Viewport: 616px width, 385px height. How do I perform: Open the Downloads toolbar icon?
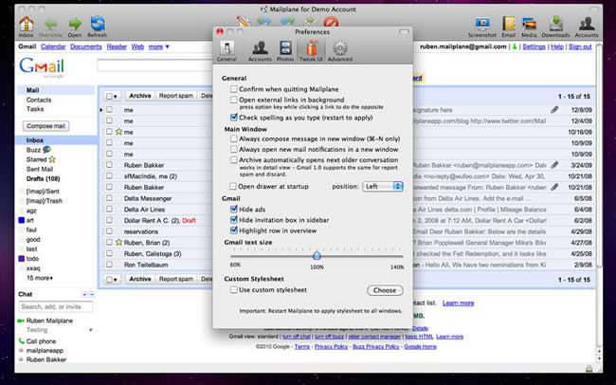coord(555,24)
